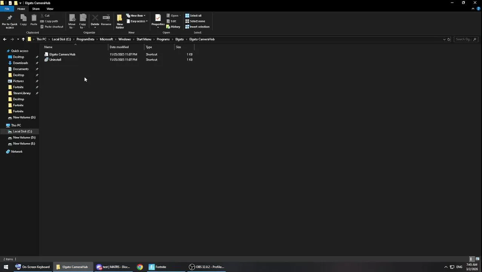This screenshot has width=482, height=272.
Task: Click the Copy ribbon icon
Action: click(x=23, y=20)
